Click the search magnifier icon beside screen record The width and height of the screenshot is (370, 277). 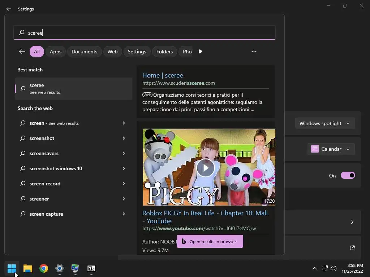pos(23,184)
